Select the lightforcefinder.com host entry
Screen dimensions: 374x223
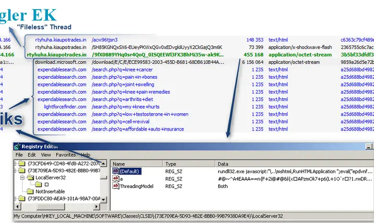[x=65, y=106]
